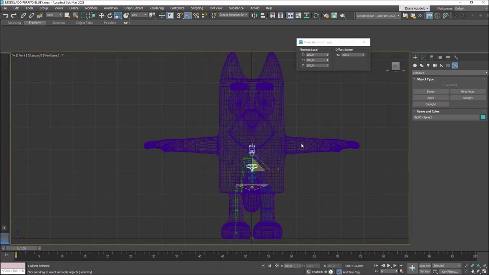Click the Biped button
The width and height of the screenshot is (489, 275).
tap(431, 98)
